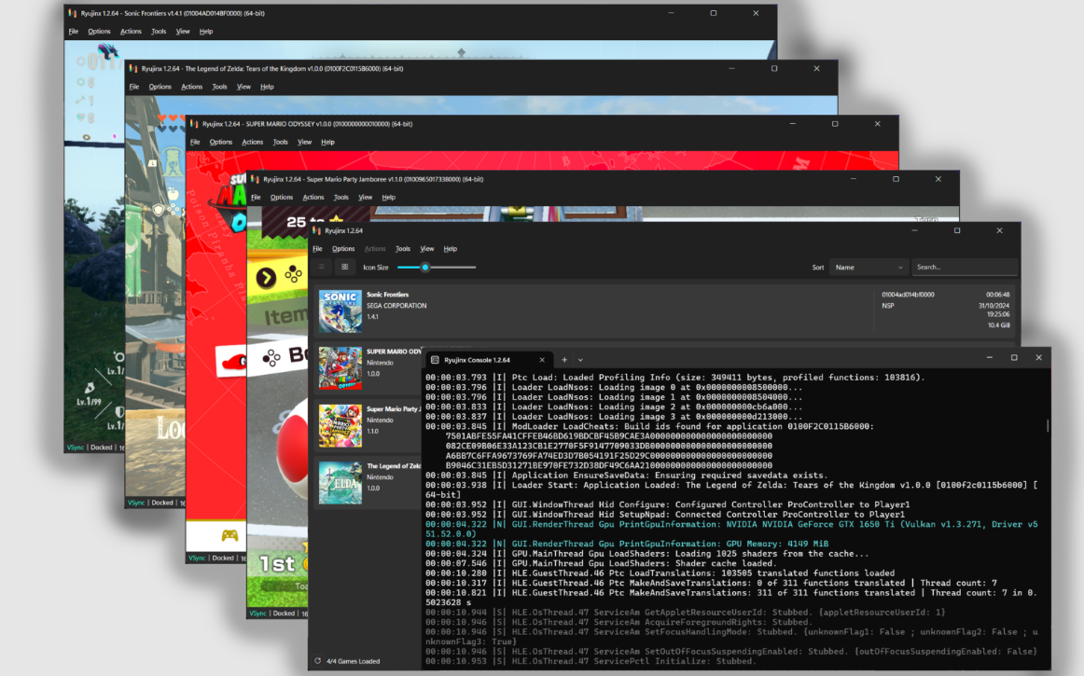Open File menu in Sonic Frontiers window

click(x=74, y=31)
